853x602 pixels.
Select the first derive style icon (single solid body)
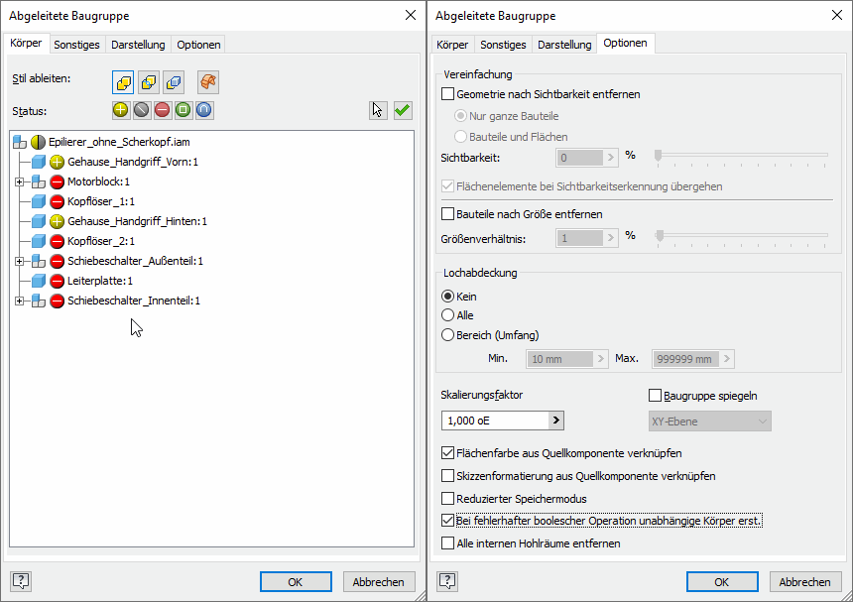[x=123, y=82]
